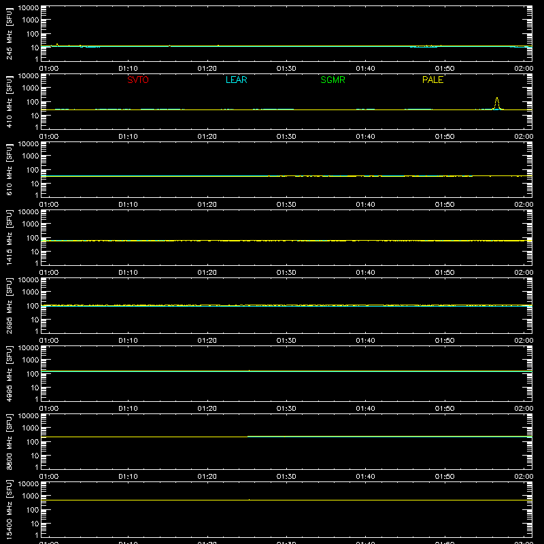The image size is (544, 544).
Task: Click 01:50 tick label under 1415 MHz plot
Action: click(x=445, y=273)
